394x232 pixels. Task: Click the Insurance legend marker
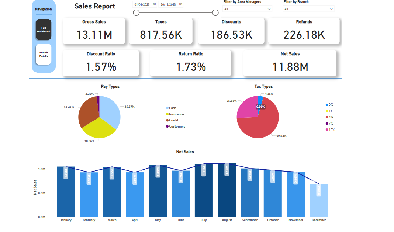[x=167, y=114]
